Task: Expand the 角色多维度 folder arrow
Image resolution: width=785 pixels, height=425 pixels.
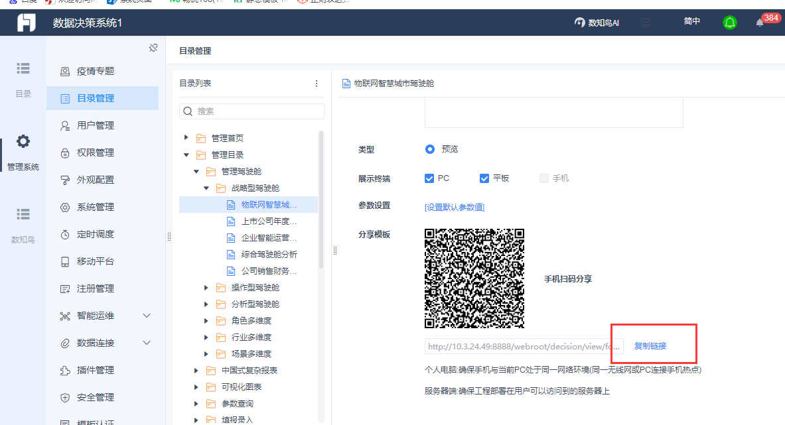Action: [x=206, y=320]
